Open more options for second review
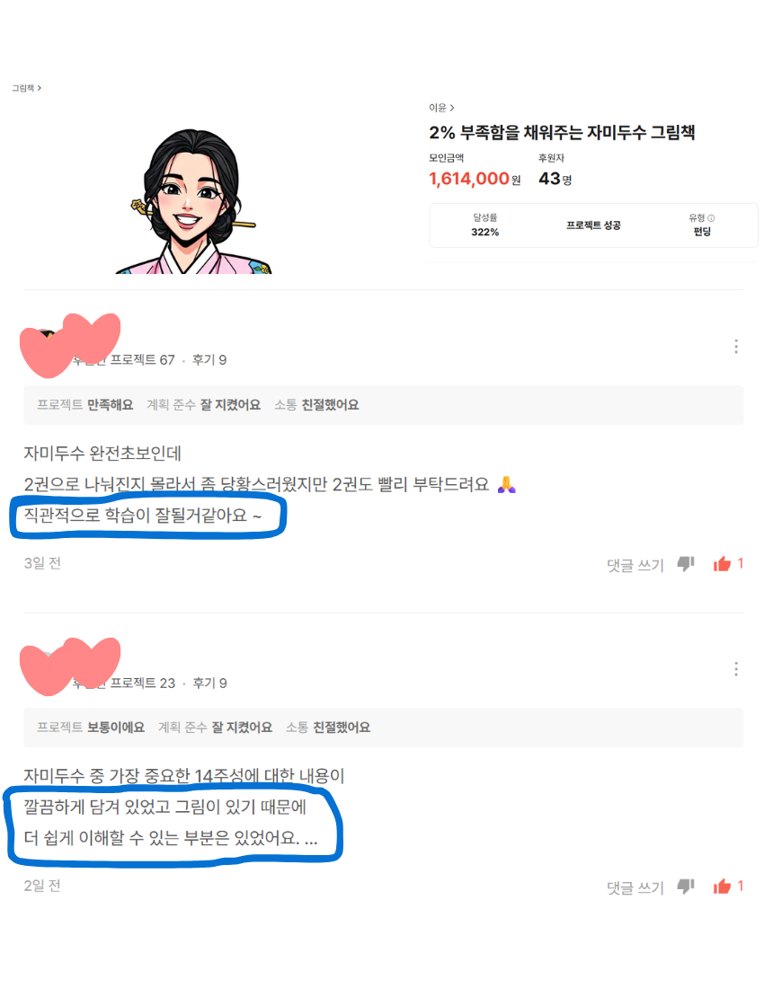 coord(736,669)
